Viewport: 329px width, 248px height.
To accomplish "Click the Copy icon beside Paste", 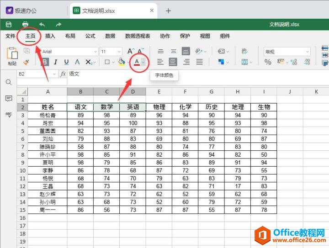I will coord(27,51).
